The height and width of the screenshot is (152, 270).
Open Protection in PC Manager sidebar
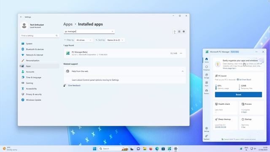tap(206, 68)
